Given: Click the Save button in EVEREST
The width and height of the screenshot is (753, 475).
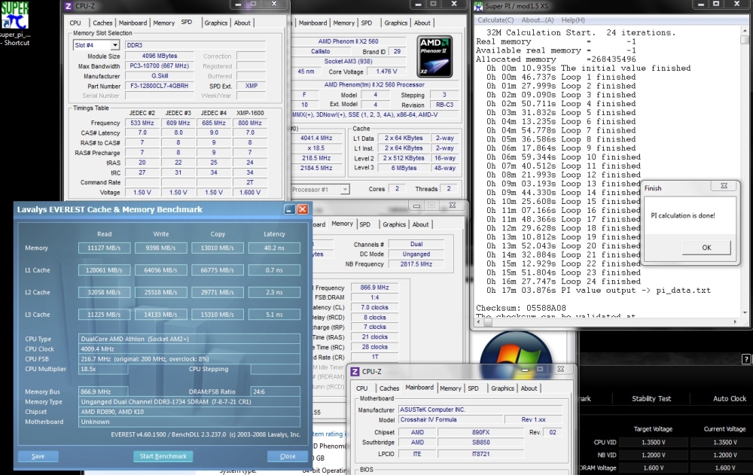Looking at the screenshot, I should pos(38,456).
